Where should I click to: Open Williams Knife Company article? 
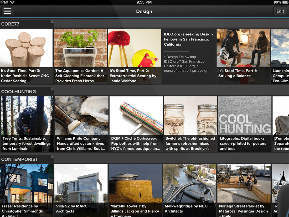(x=81, y=124)
